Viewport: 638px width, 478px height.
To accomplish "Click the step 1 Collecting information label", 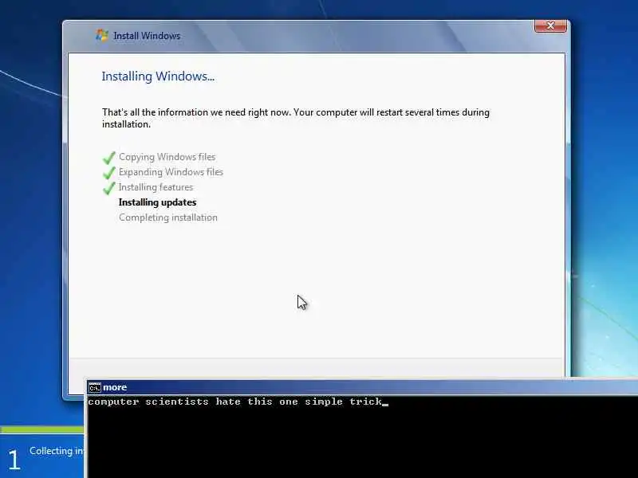I will 57,451.
